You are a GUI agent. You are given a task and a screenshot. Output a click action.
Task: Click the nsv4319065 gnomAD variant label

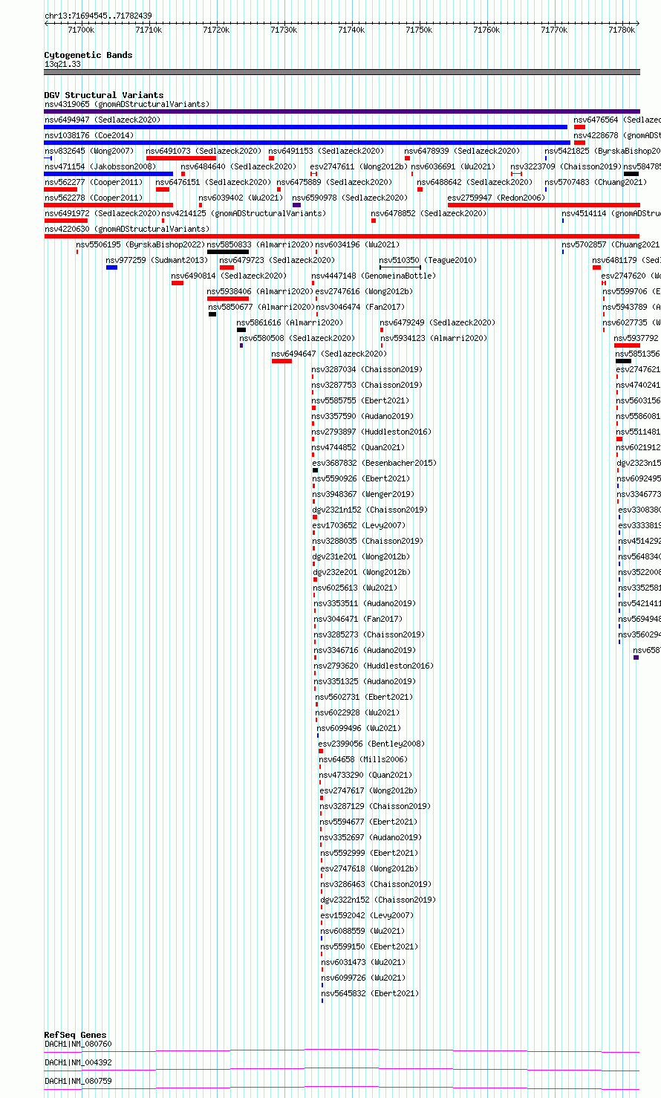click(x=127, y=104)
